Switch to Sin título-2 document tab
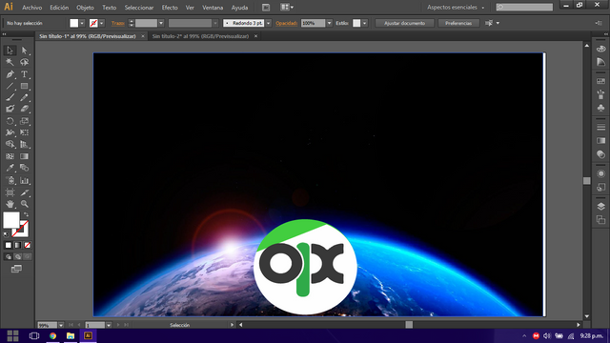610x343 pixels. (x=200, y=36)
